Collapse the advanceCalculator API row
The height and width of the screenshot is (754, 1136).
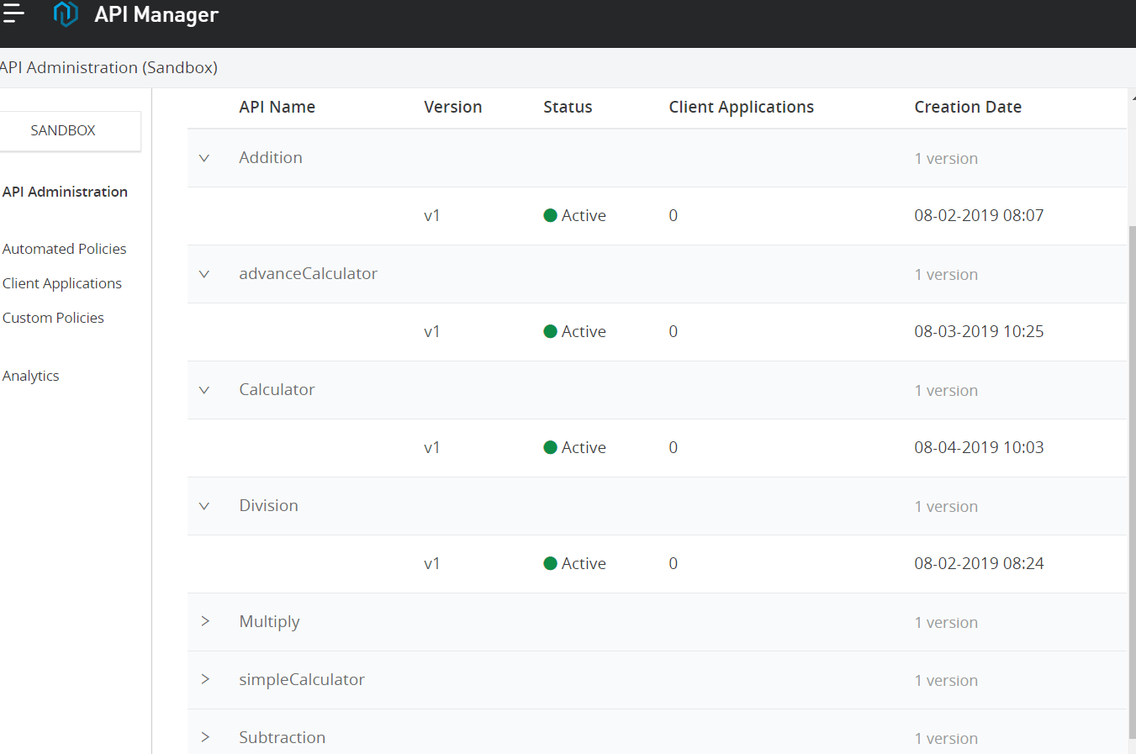(x=204, y=273)
